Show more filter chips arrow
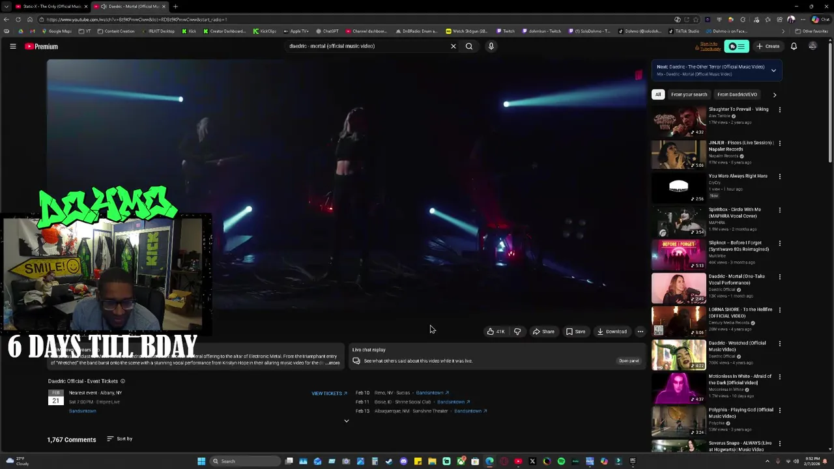This screenshot has height=469, width=834. pos(774,95)
